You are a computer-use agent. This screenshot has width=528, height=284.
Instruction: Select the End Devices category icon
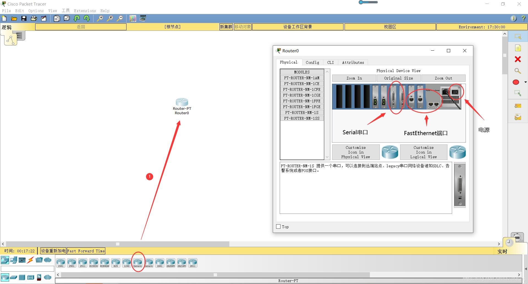tap(13, 260)
